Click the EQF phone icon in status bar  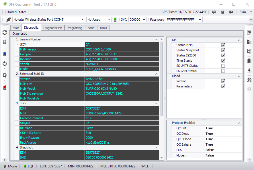point(25,166)
